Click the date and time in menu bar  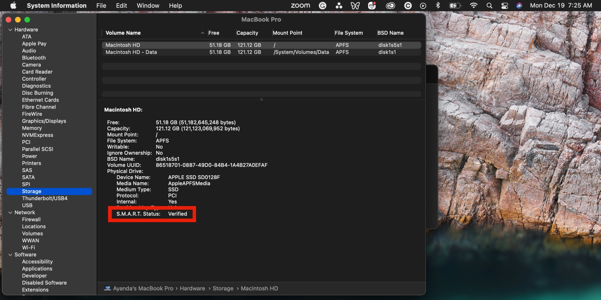point(561,5)
